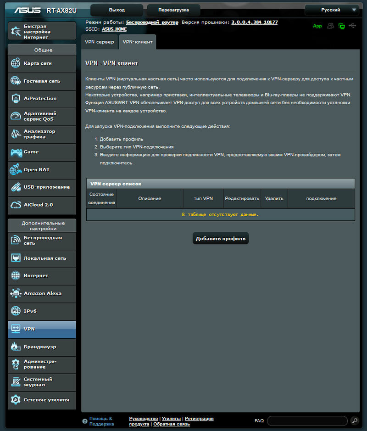The height and width of the screenshot is (431, 367).
Task: Click the Интернет globe icon
Action: pos(16,275)
